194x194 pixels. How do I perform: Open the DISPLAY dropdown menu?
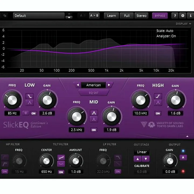coord(183,24)
